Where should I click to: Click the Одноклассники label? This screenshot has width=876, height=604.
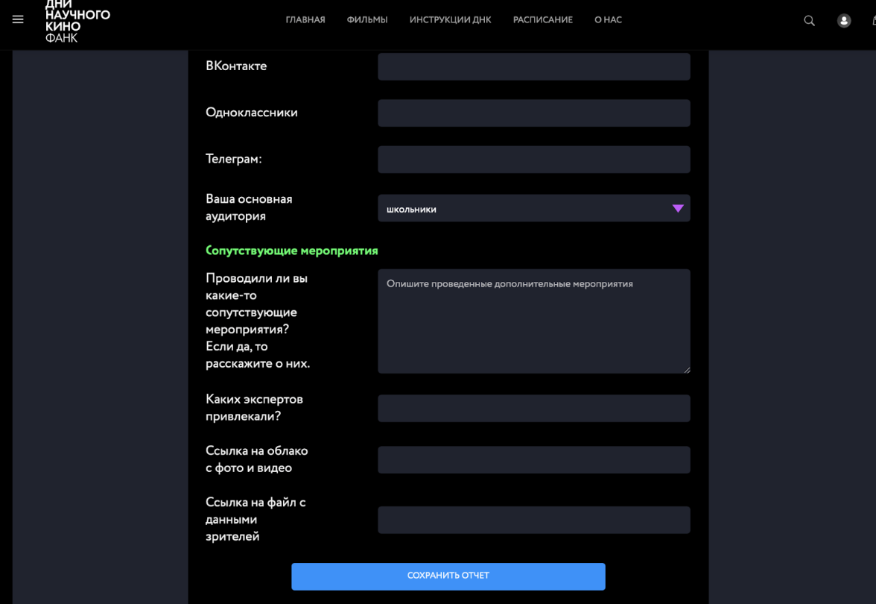tap(252, 113)
